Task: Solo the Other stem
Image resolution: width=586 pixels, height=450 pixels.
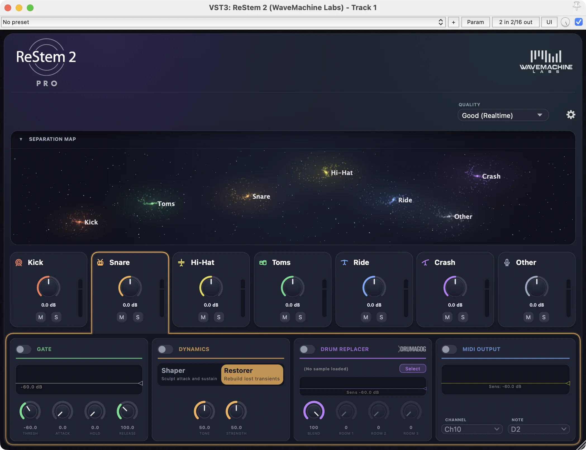Action: point(544,317)
